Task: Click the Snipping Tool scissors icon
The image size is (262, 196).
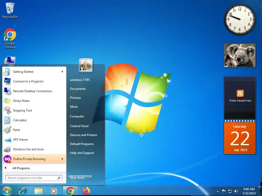Action: (x=7, y=110)
